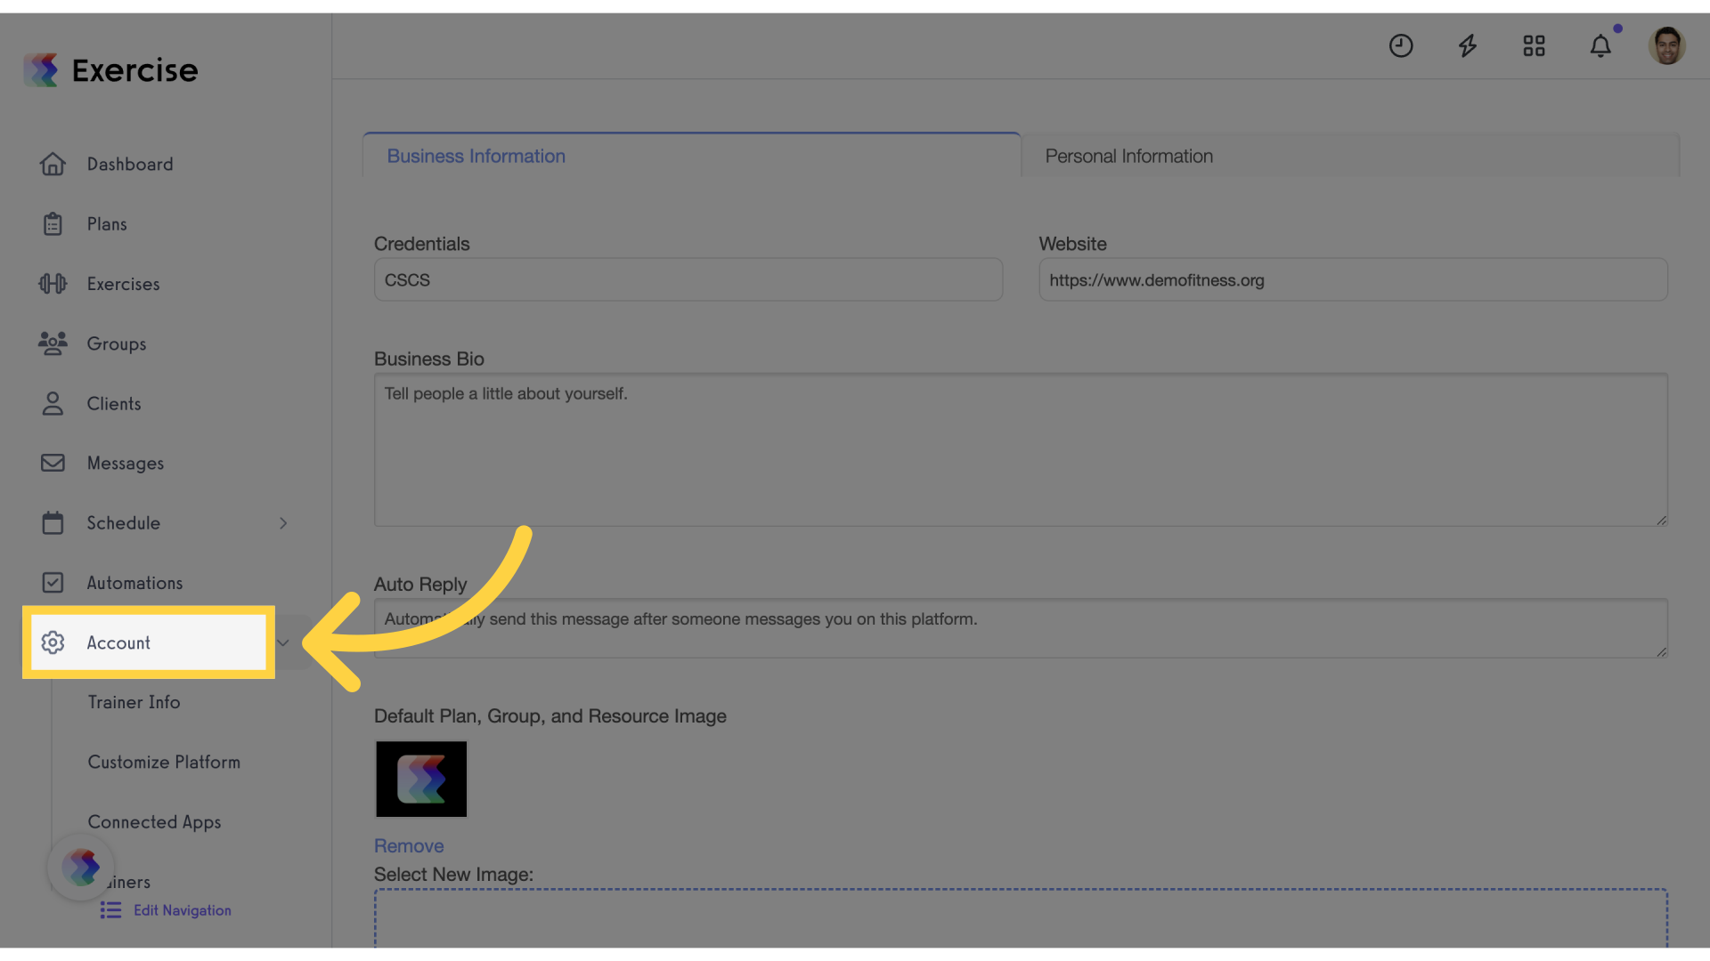
Task: Switch to the Business Information tab
Action: tap(691, 156)
